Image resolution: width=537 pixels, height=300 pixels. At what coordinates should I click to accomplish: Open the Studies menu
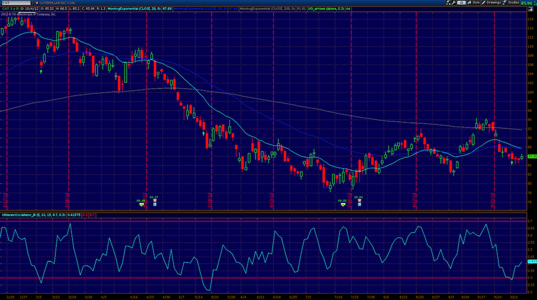[x=511, y=2]
